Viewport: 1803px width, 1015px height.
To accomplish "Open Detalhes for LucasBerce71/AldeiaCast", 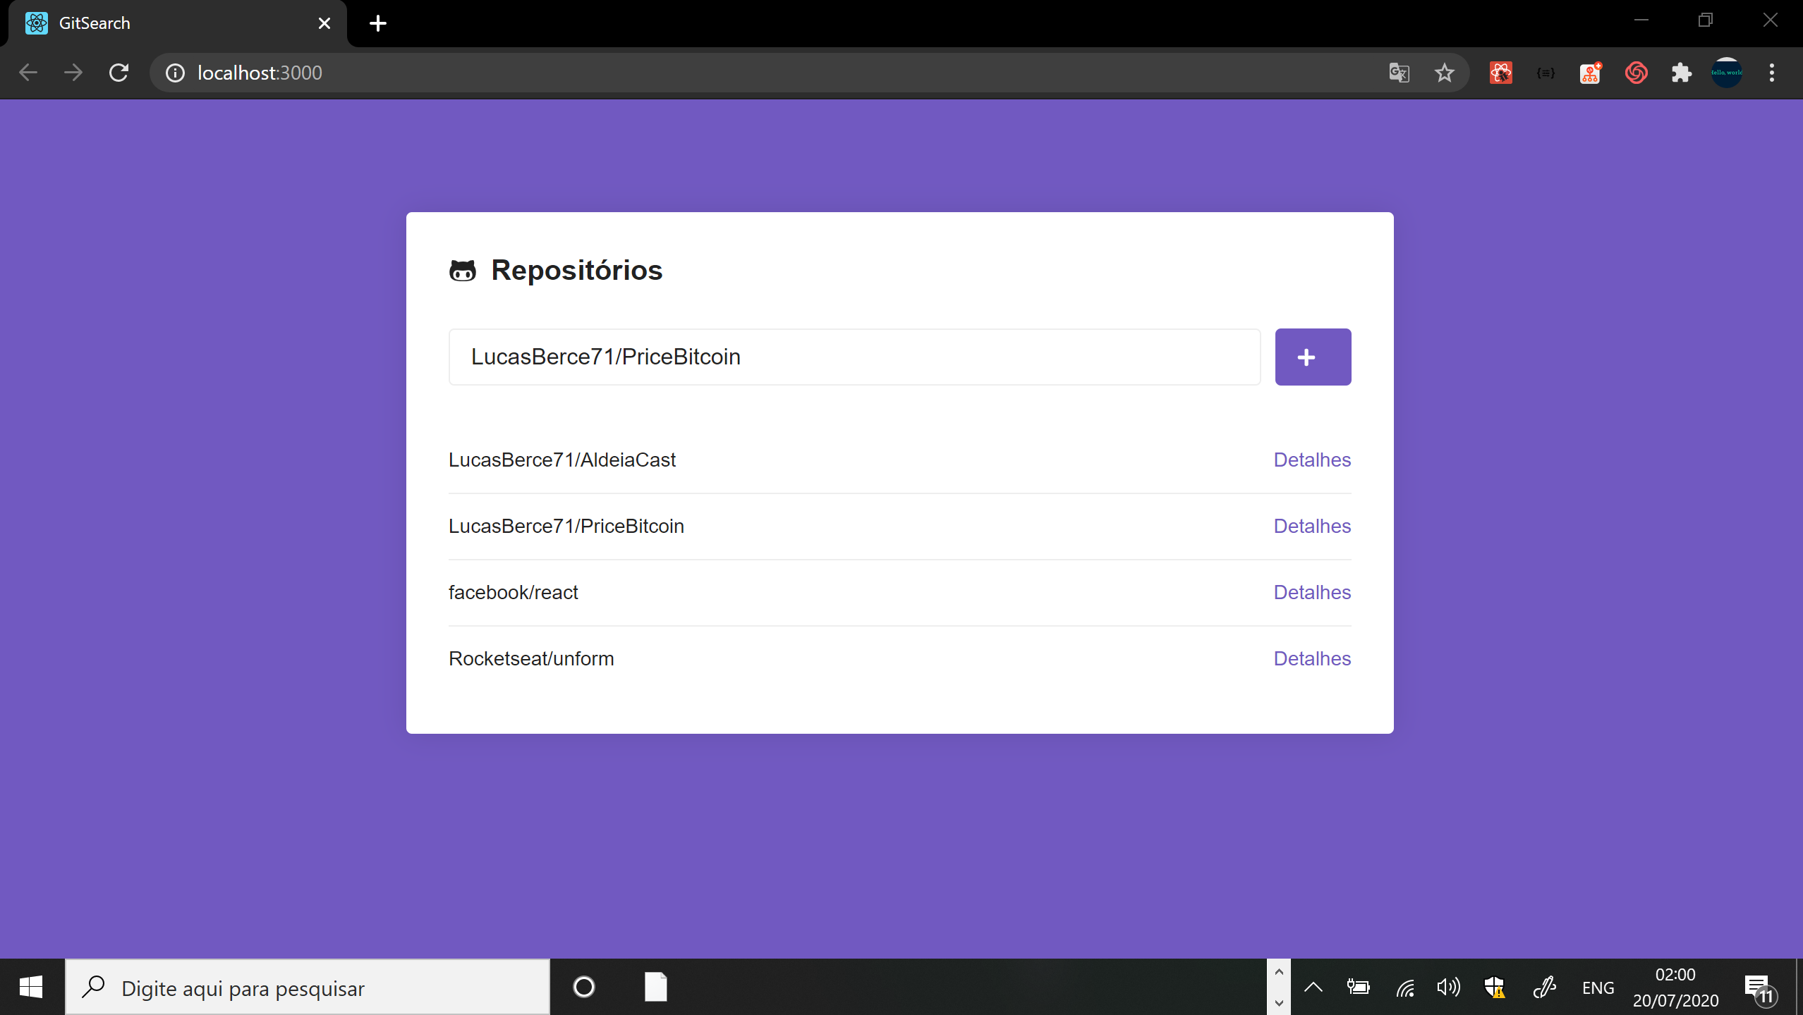I will coord(1311,460).
